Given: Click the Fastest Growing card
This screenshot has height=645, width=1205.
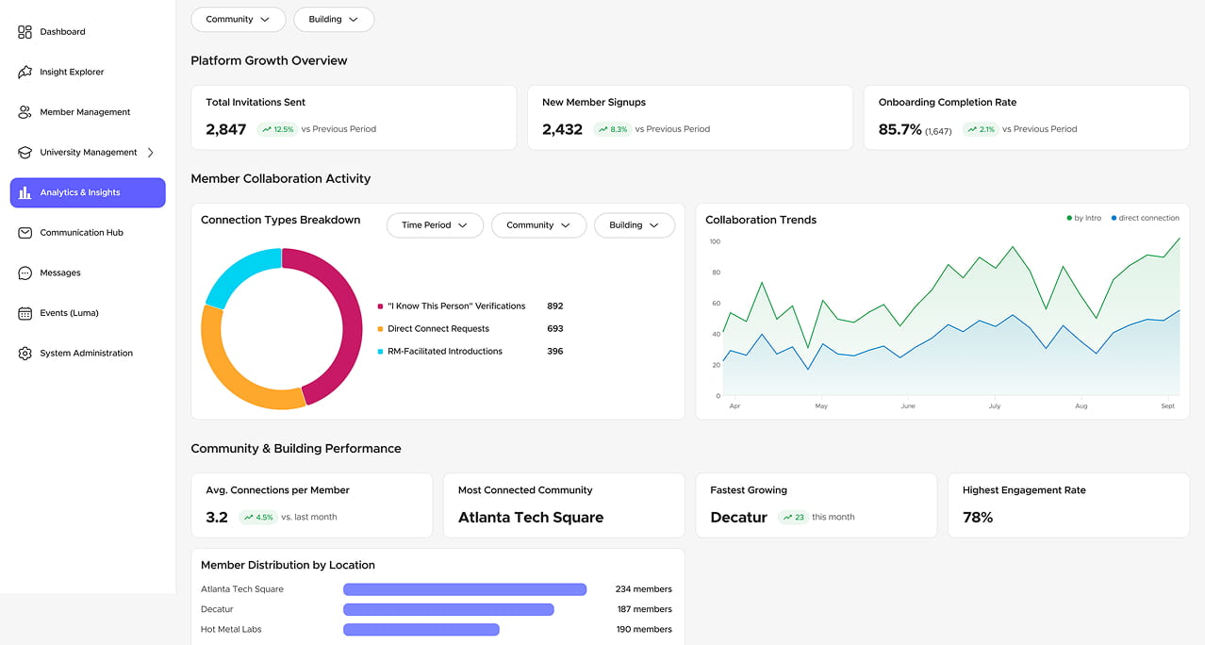Looking at the screenshot, I should click(817, 505).
